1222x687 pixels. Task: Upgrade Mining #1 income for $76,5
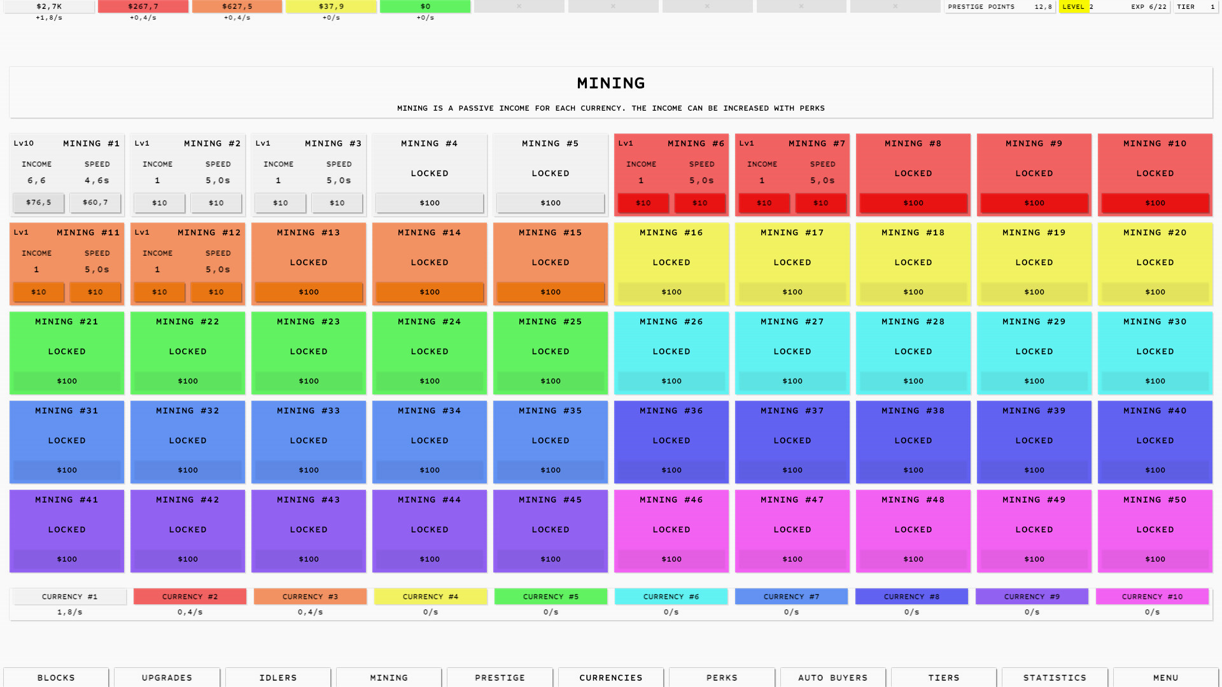[x=38, y=202]
